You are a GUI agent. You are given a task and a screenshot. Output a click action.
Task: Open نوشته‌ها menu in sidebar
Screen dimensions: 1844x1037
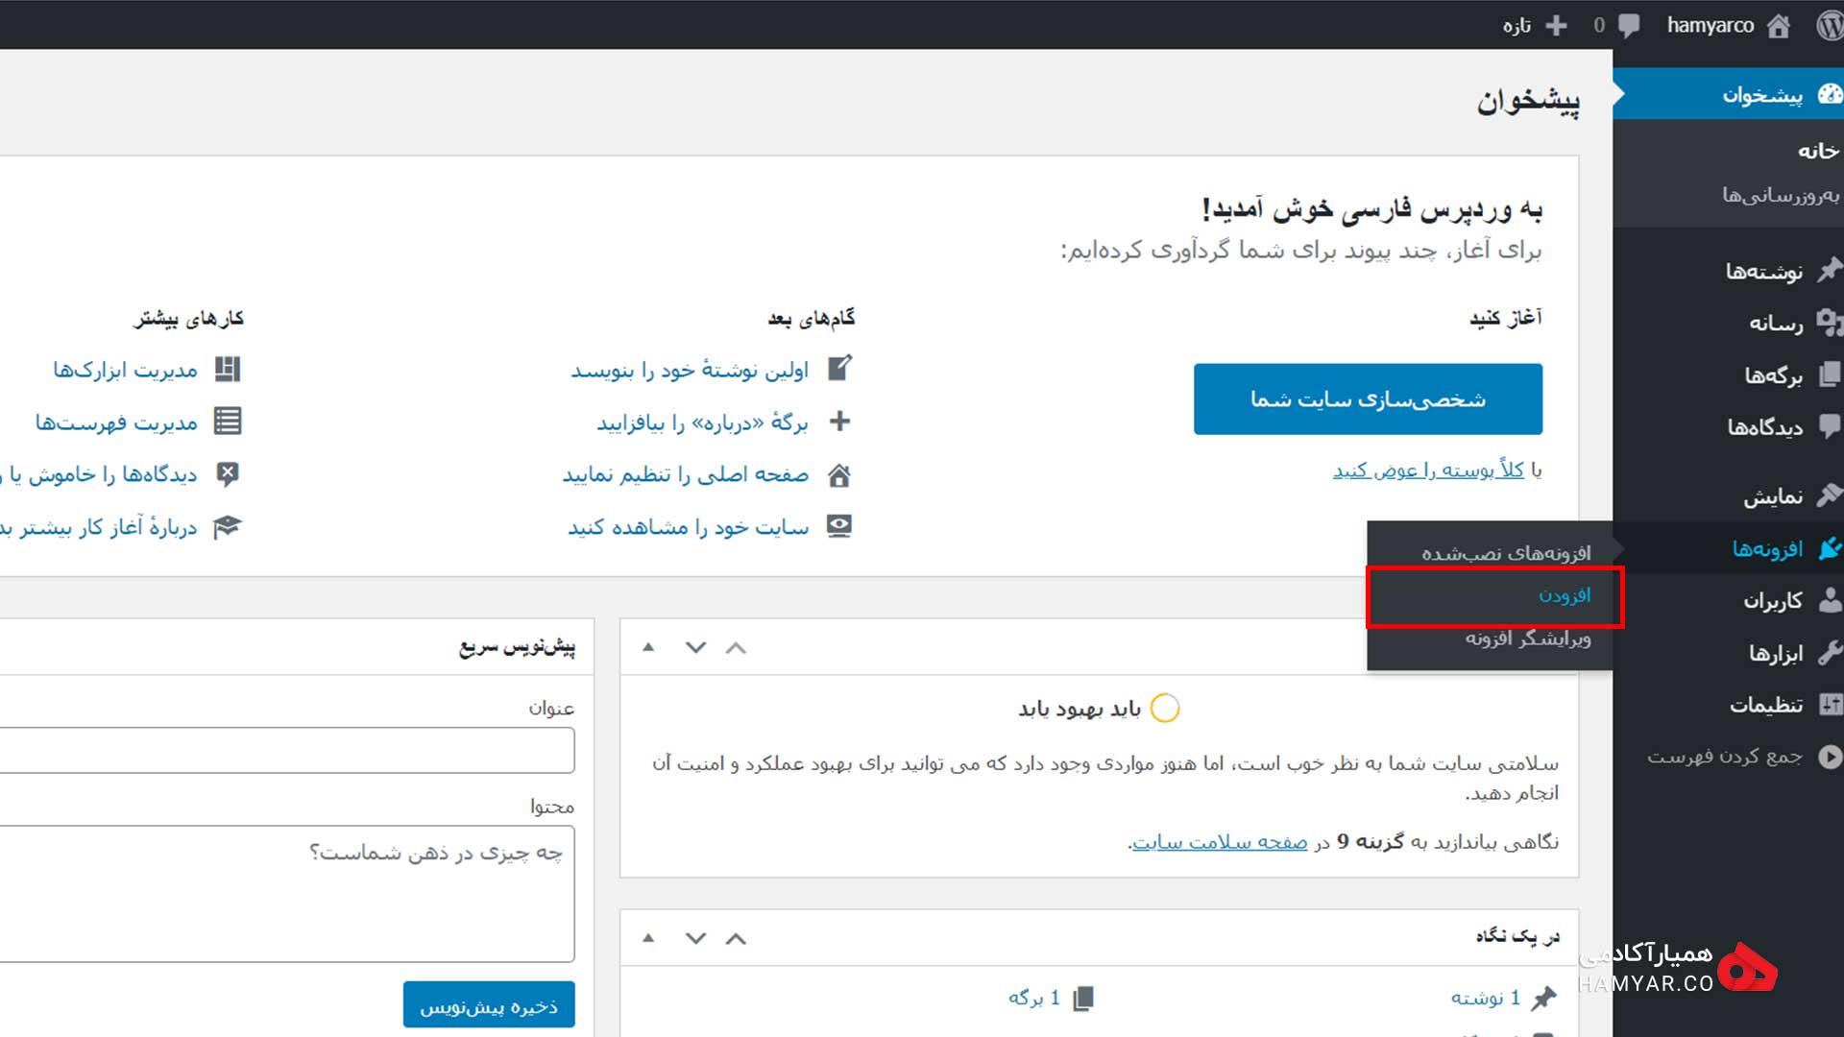tap(1764, 272)
